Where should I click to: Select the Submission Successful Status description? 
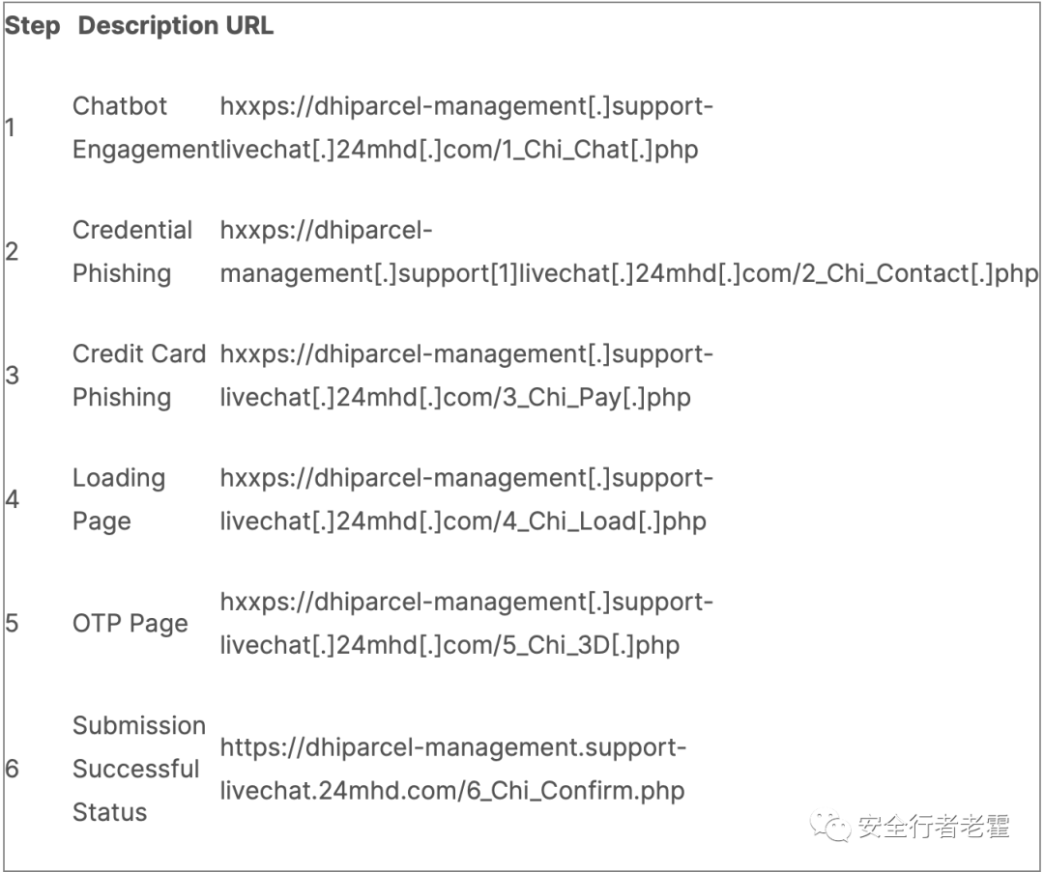click(139, 769)
